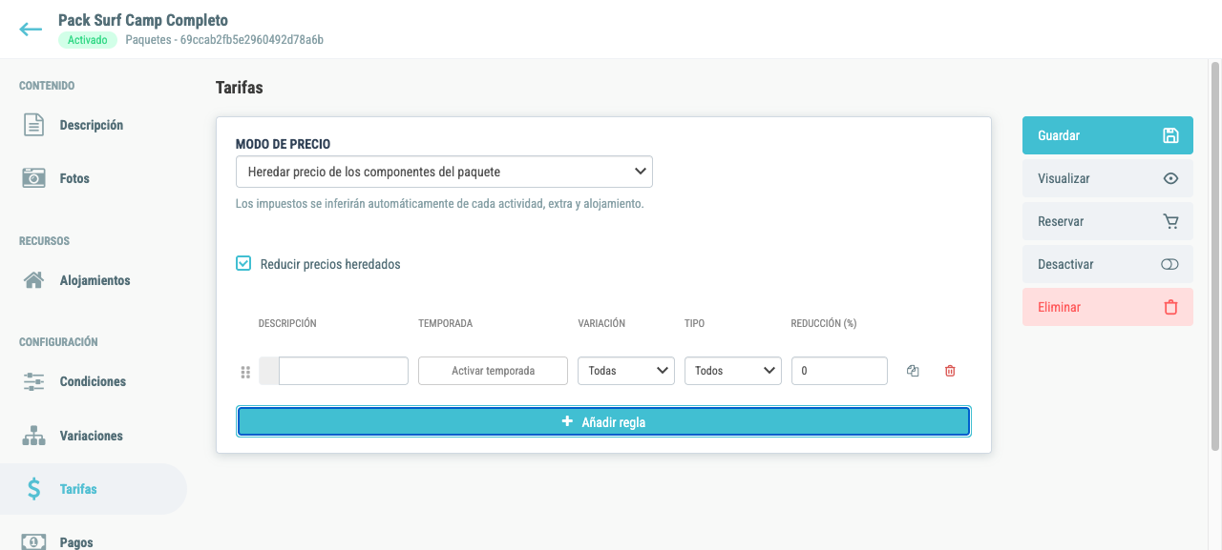The height and width of the screenshot is (550, 1222).
Task: Open the Modo de precio dropdown
Action: click(x=444, y=172)
